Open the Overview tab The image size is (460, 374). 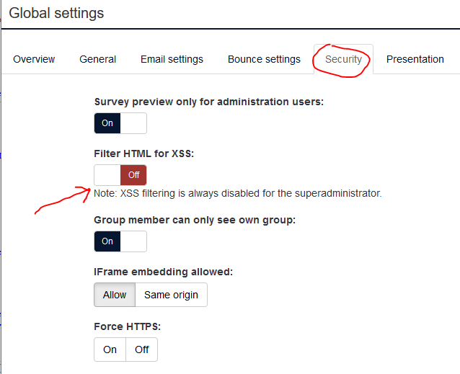coord(34,59)
